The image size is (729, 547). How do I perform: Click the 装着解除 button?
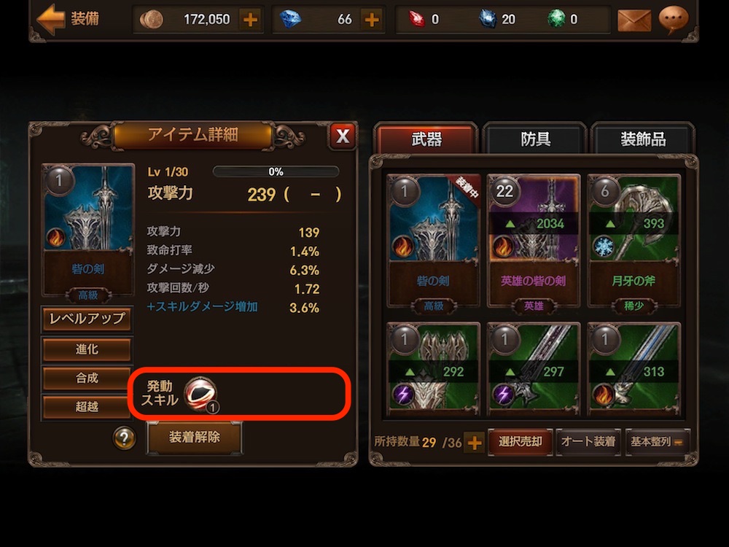click(195, 437)
